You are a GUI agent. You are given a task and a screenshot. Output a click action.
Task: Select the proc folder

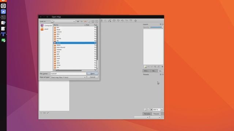click(x=75, y=56)
